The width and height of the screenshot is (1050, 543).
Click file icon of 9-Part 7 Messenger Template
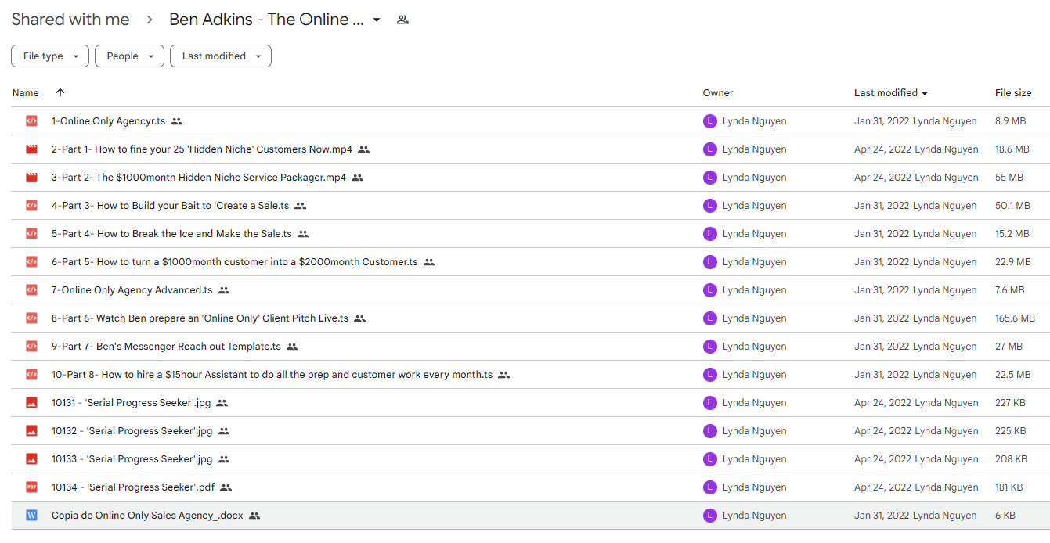click(x=31, y=347)
